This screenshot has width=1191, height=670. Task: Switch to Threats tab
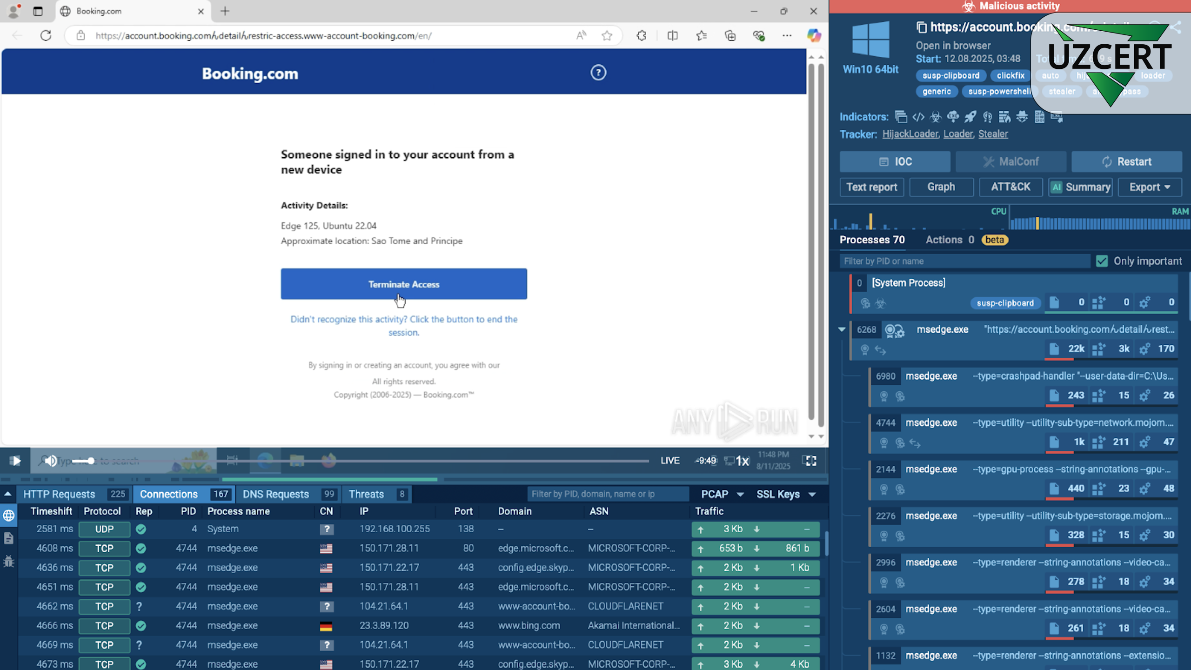[377, 494]
